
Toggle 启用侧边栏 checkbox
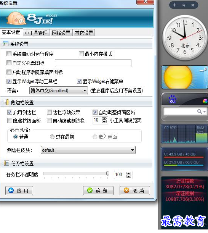[x=10, y=112]
